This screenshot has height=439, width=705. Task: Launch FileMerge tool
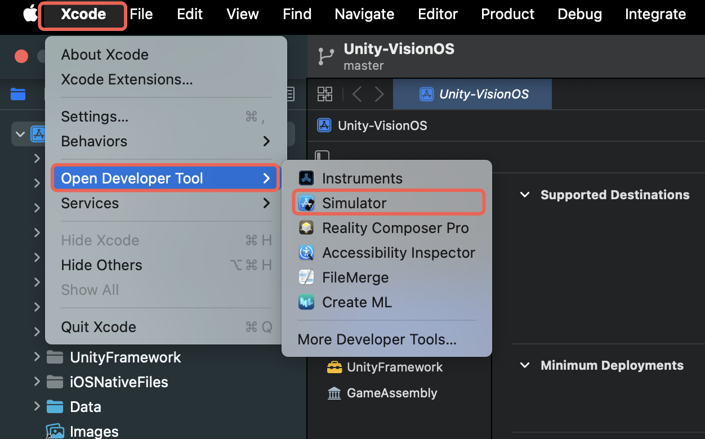coord(387,277)
